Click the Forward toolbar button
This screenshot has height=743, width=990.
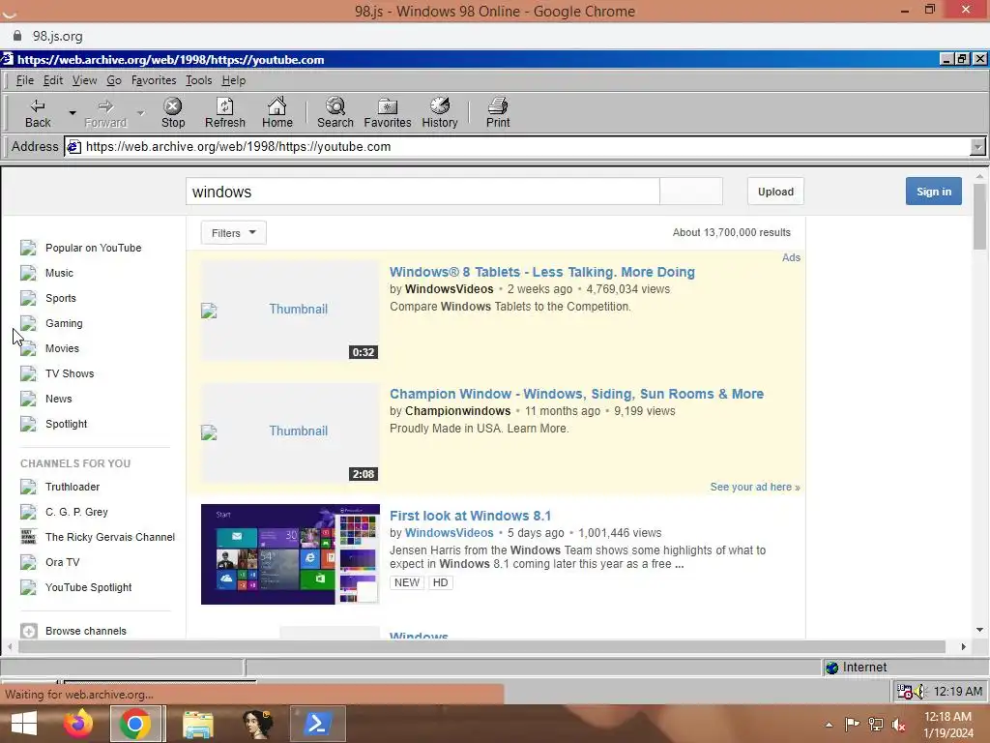105,113
